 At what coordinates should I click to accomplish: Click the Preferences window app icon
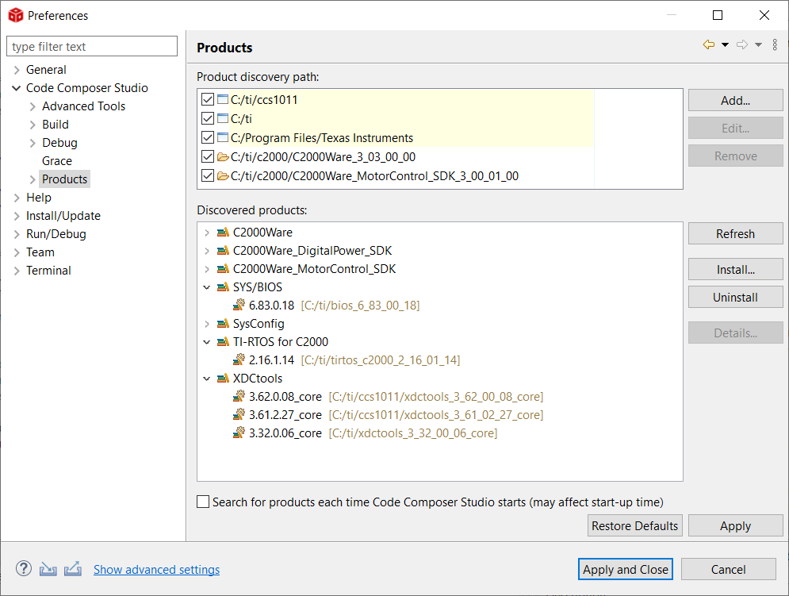pos(16,15)
